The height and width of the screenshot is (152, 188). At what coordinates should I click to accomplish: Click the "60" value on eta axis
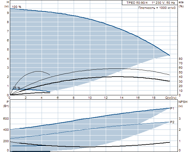(x=181, y=68)
